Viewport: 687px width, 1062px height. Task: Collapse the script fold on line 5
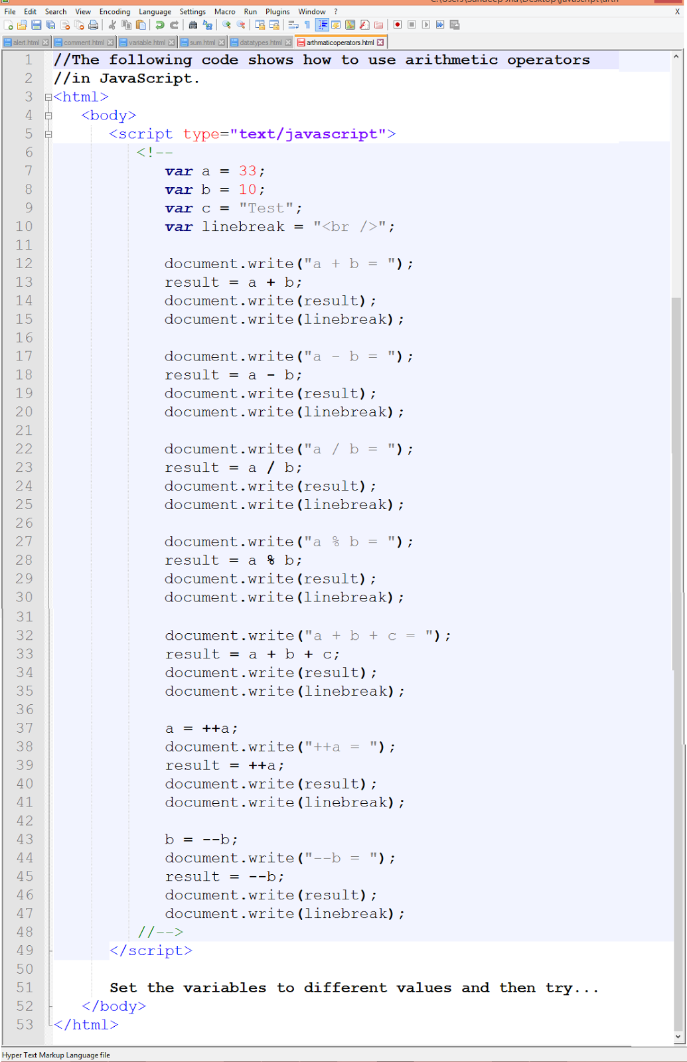pyautogui.click(x=48, y=134)
